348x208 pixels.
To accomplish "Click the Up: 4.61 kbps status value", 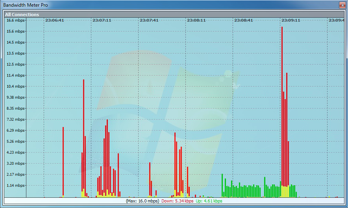I will click(x=209, y=201).
